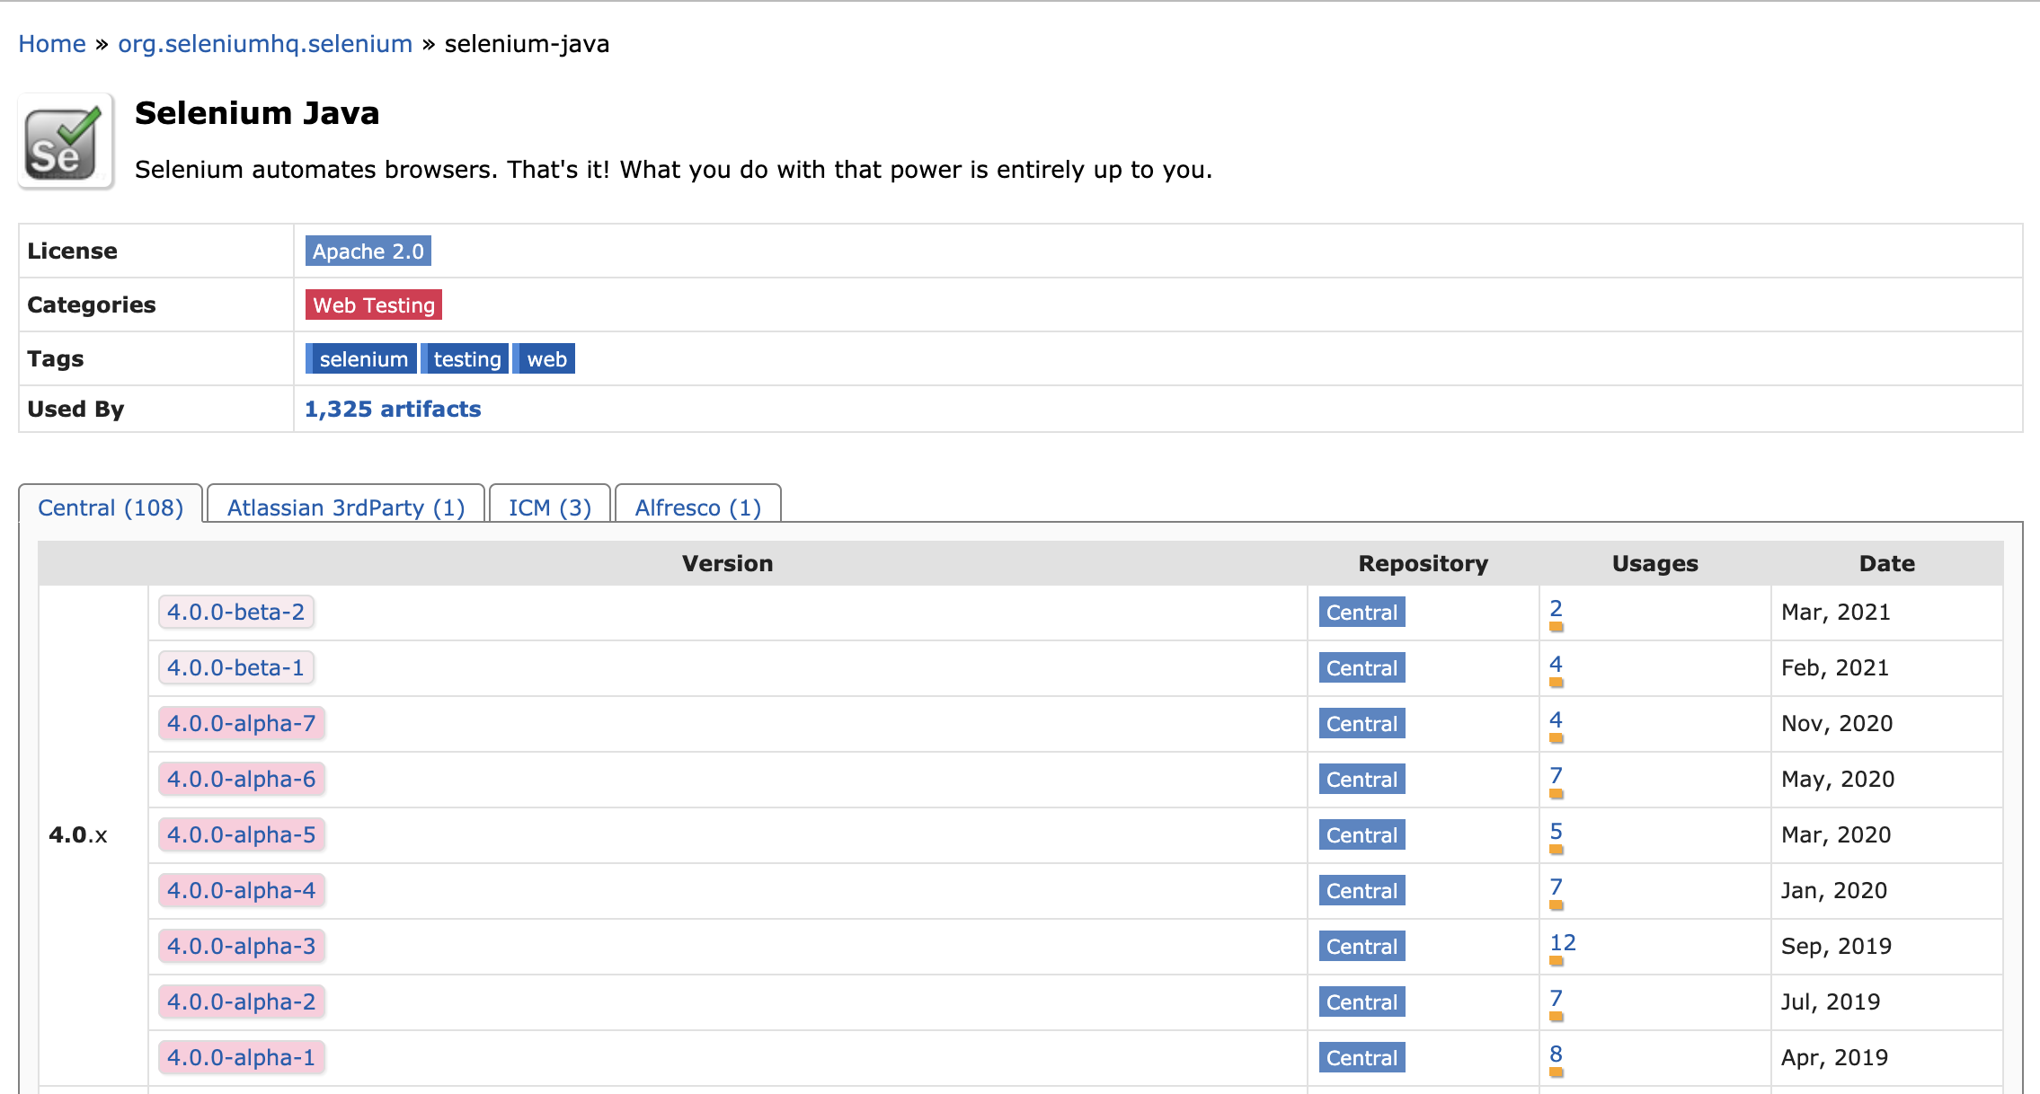
Task: Open version 4.0.0-alpha-2
Action: 241,1002
